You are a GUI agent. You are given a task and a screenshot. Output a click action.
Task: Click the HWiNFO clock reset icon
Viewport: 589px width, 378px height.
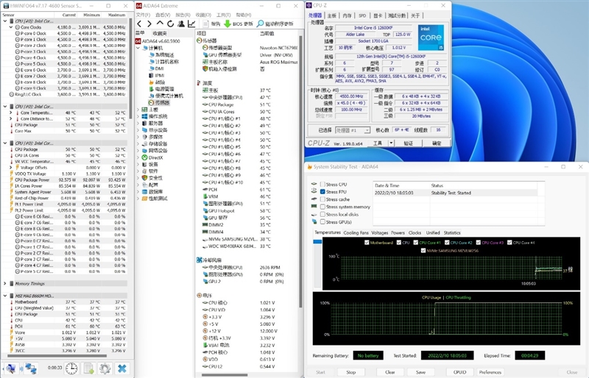click(71, 368)
